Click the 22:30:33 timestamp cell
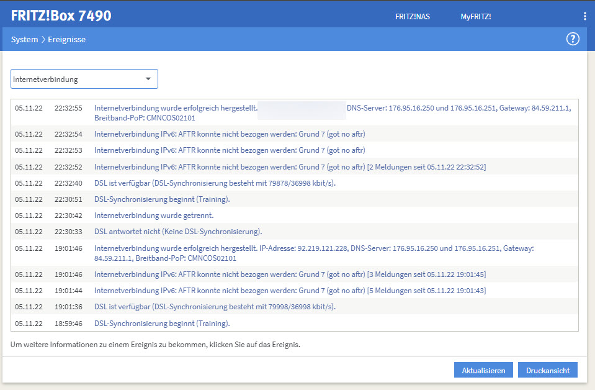Screen dimensions: 595x390 (68, 232)
